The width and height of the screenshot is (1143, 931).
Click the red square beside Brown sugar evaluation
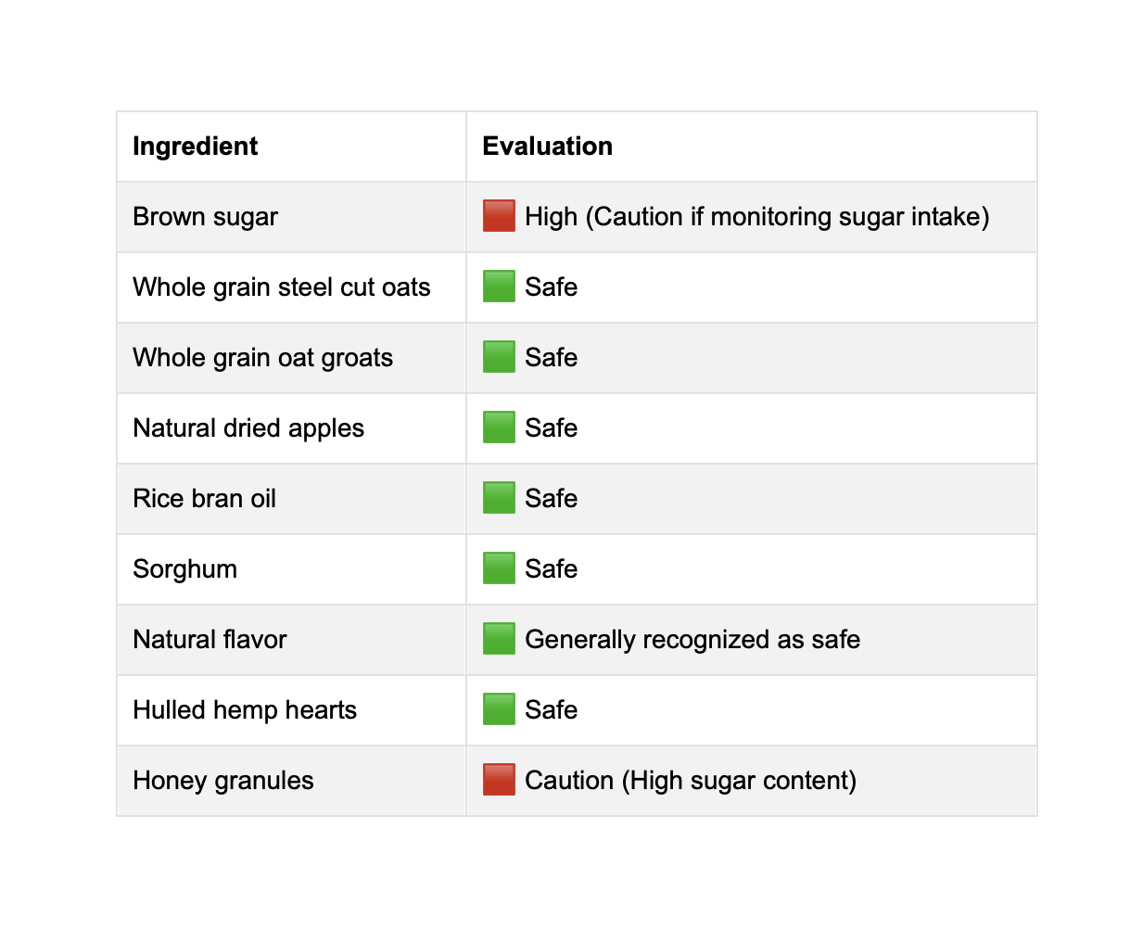tap(499, 216)
